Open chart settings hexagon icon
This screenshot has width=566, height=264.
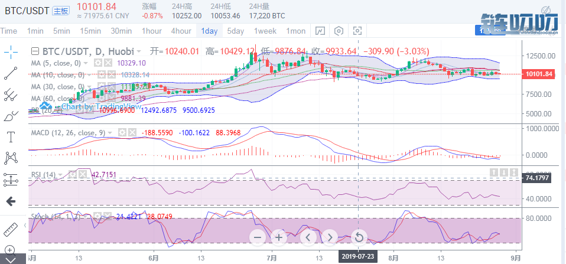[339, 31]
